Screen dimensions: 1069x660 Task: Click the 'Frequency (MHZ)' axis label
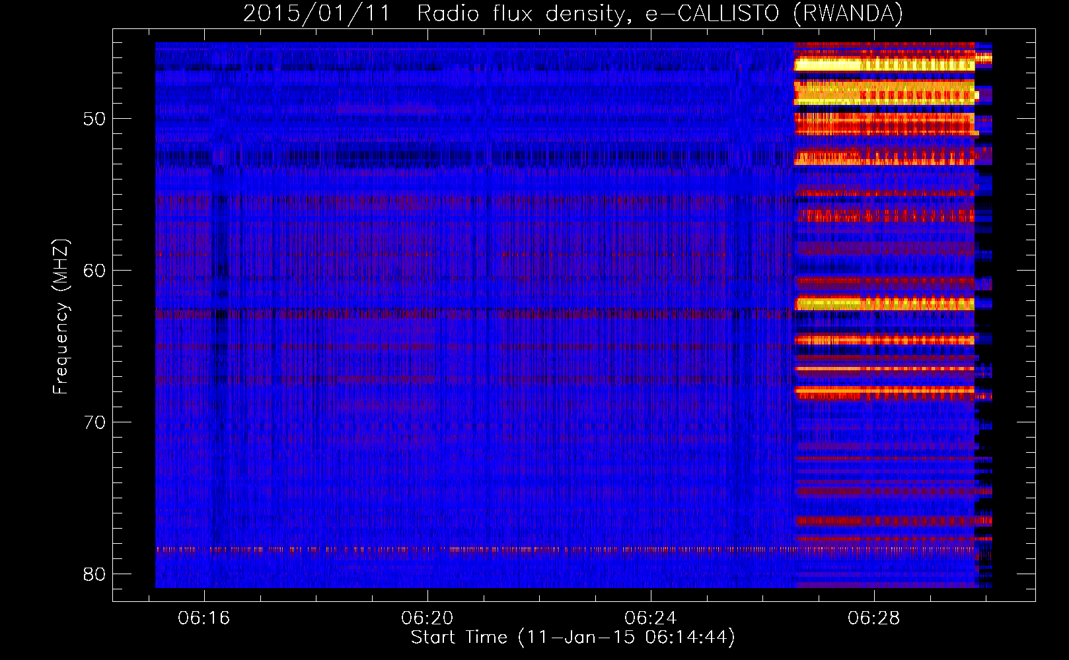61,317
